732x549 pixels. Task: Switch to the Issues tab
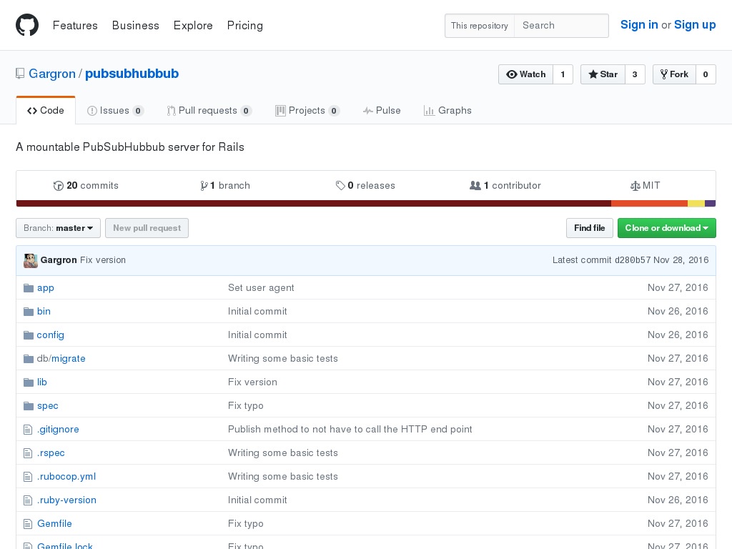tap(115, 111)
